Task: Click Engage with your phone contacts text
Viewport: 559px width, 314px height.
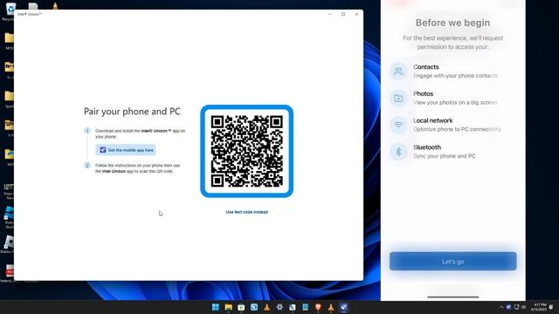Action: [x=455, y=76]
